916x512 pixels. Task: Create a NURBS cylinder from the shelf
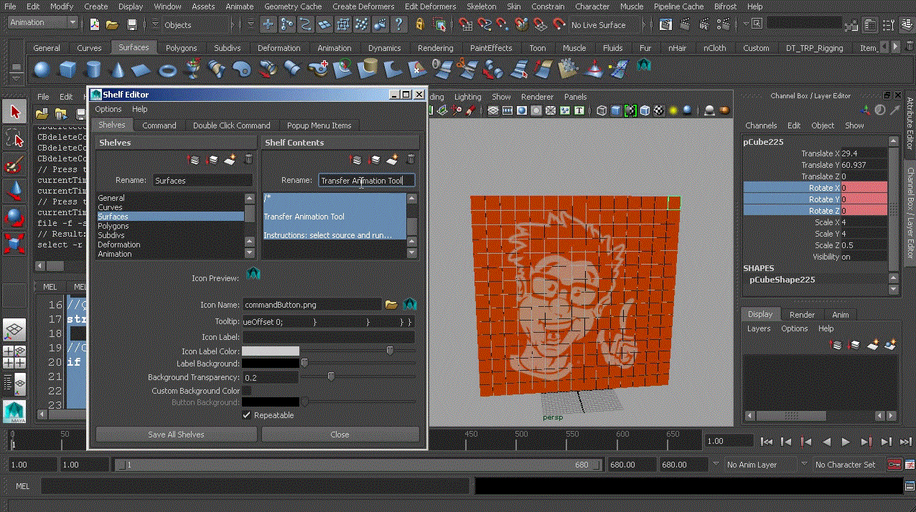tap(93, 70)
